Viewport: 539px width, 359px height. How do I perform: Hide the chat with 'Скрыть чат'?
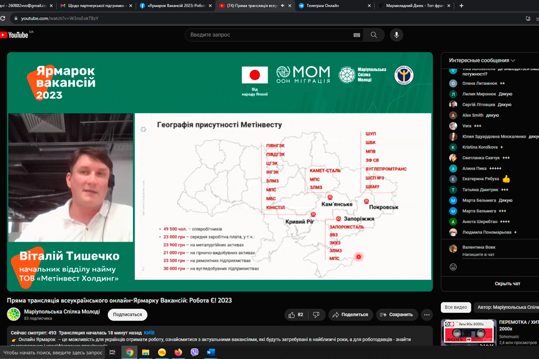tap(507, 283)
